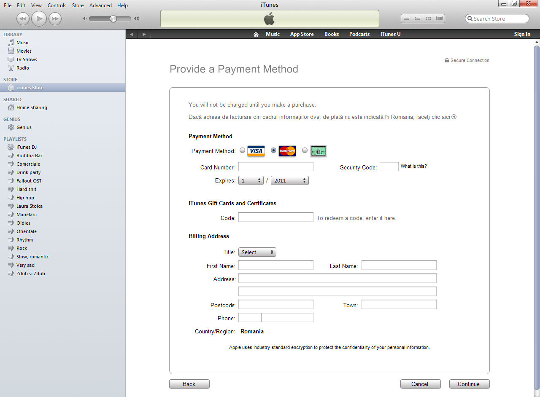Go to the iTunes U tab
This screenshot has height=397, width=540.
(x=391, y=34)
